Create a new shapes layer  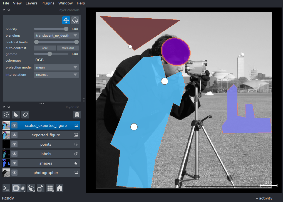coord(16,115)
